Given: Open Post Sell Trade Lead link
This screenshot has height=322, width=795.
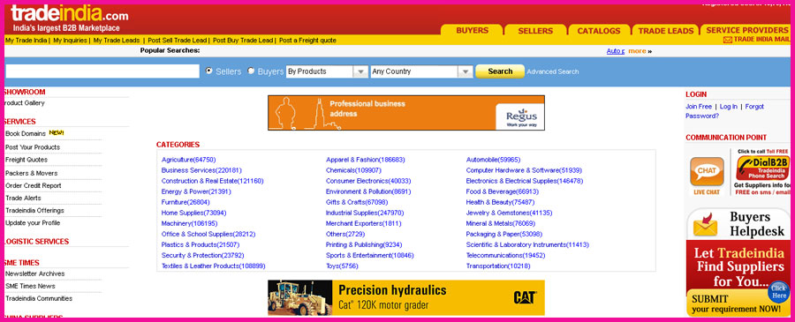Looking at the screenshot, I should [x=178, y=41].
